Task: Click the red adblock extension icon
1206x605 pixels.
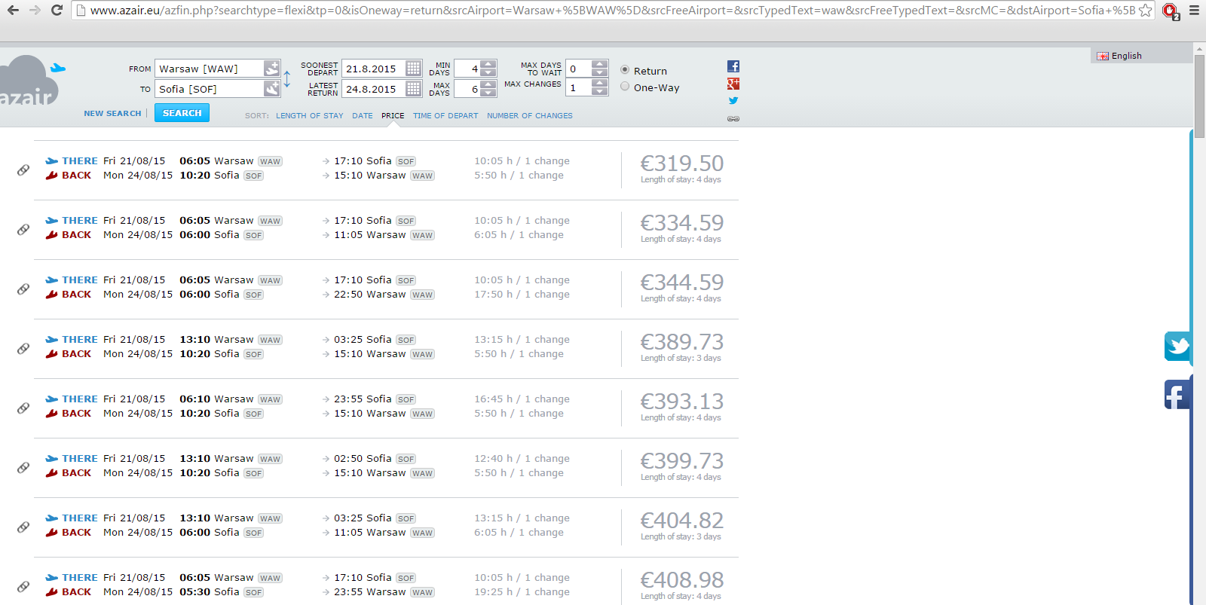Action: pyautogui.click(x=1171, y=11)
